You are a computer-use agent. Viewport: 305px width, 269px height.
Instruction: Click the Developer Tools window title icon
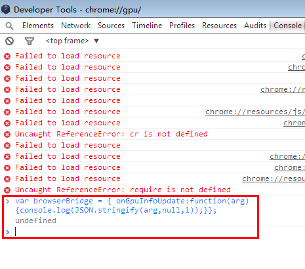[x=6, y=9]
